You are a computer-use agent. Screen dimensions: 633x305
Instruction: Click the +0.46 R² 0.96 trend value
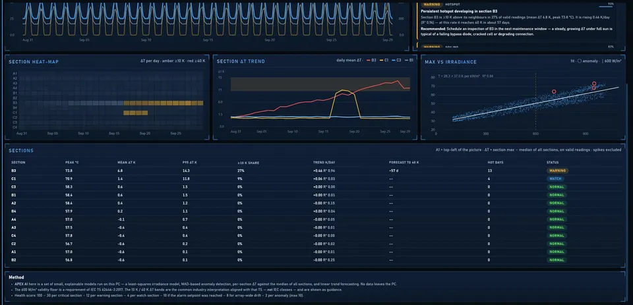[x=324, y=171]
